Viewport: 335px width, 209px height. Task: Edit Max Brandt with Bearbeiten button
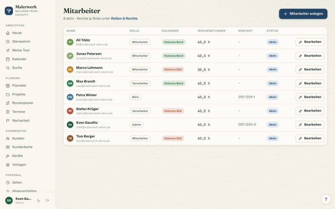pos(310,83)
